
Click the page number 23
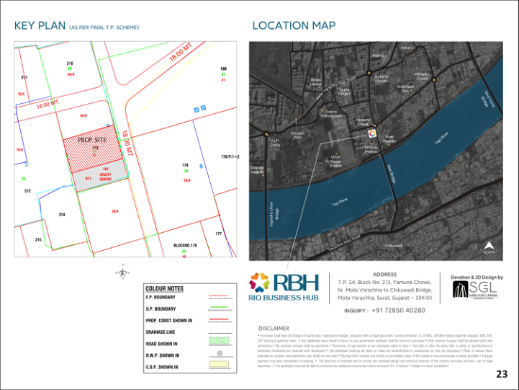coord(502,374)
